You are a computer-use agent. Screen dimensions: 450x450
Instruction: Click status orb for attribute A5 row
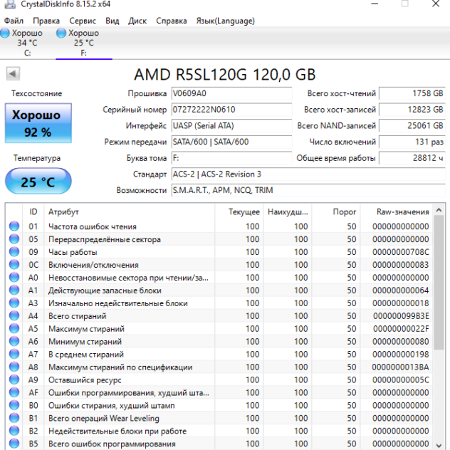tap(14, 328)
